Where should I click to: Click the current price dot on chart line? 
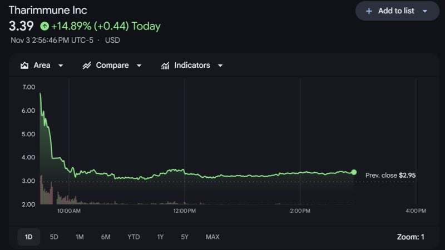tap(354, 172)
